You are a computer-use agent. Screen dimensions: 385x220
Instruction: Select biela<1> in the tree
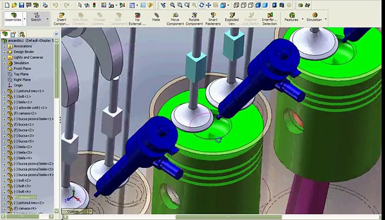tap(23, 102)
